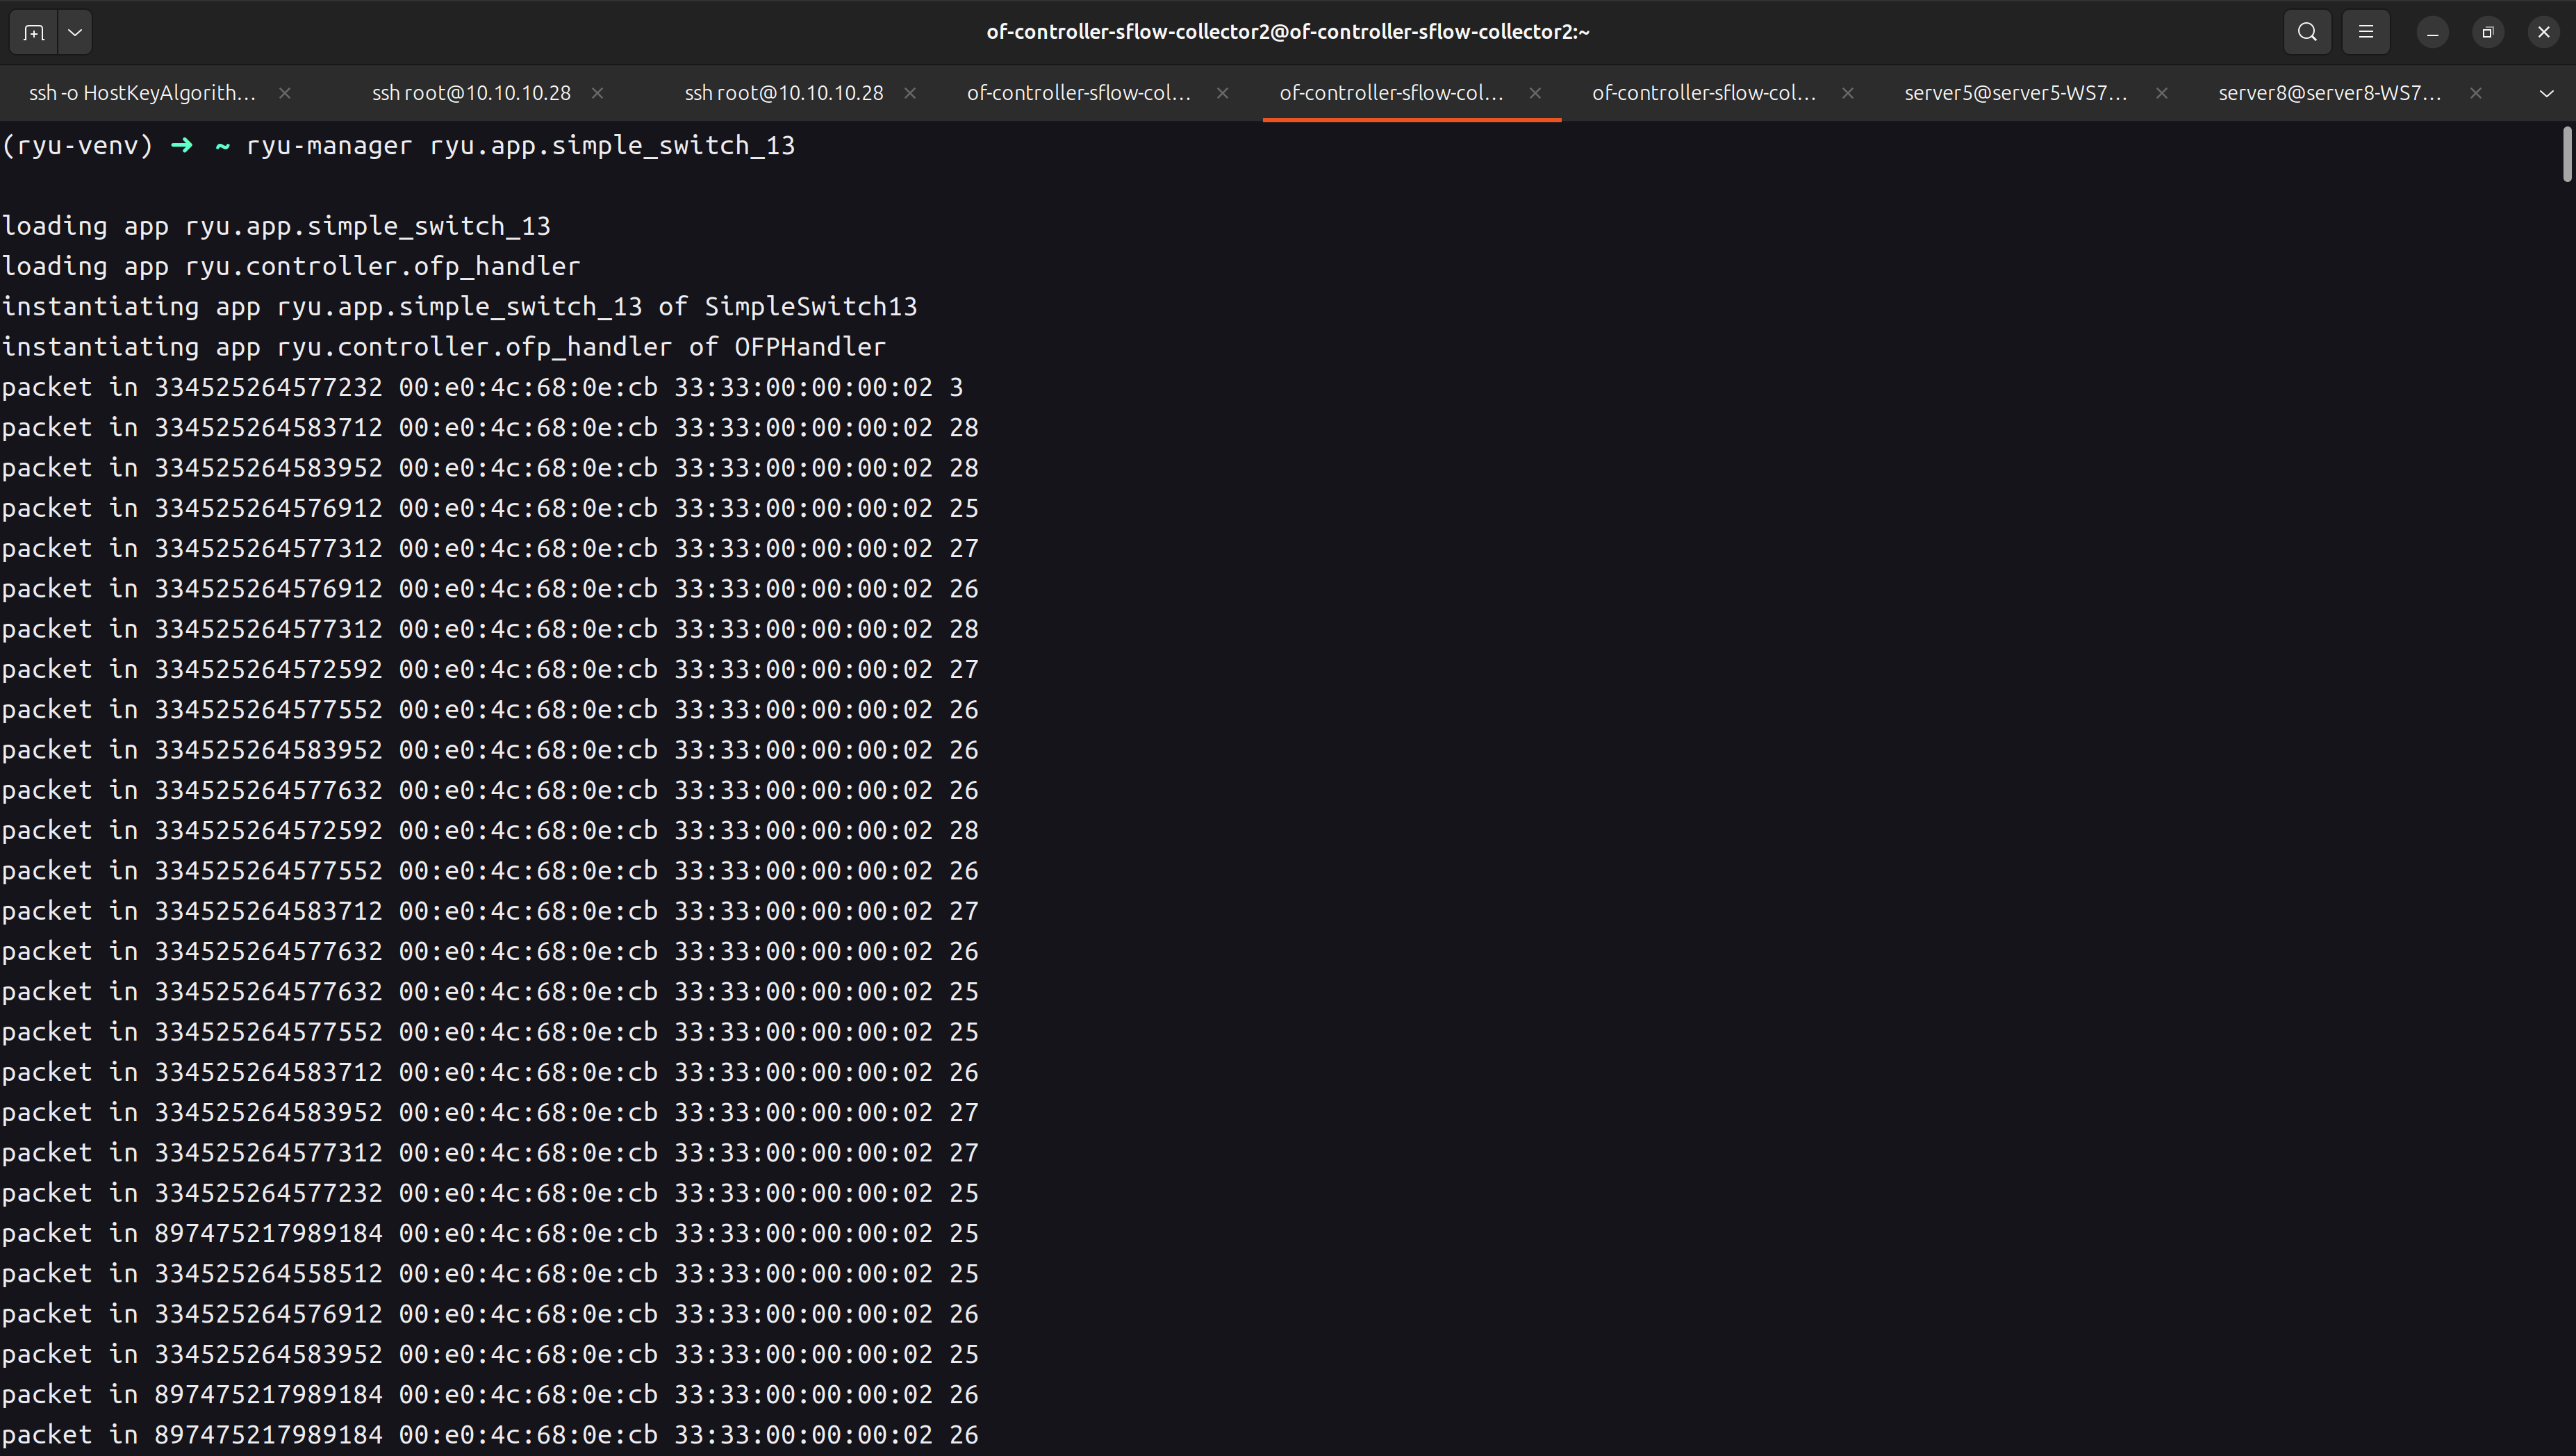Close the second ssh root@10.10.10.28 tab
Viewport: 2576px width, 1456px height.
click(910, 93)
